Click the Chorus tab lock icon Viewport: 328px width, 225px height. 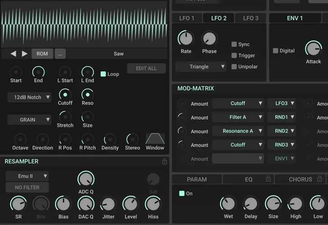coord(320,179)
